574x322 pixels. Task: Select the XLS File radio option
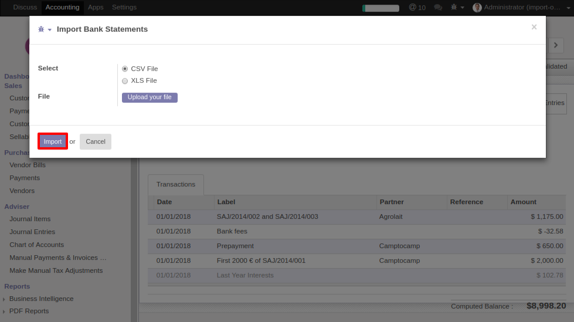(125, 81)
